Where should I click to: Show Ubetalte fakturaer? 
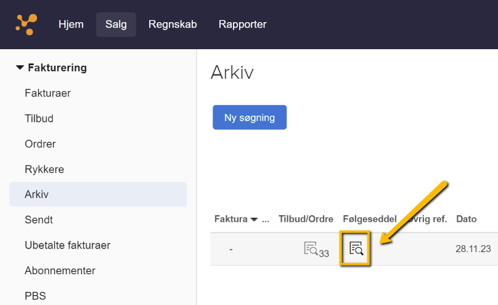click(x=67, y=245)
